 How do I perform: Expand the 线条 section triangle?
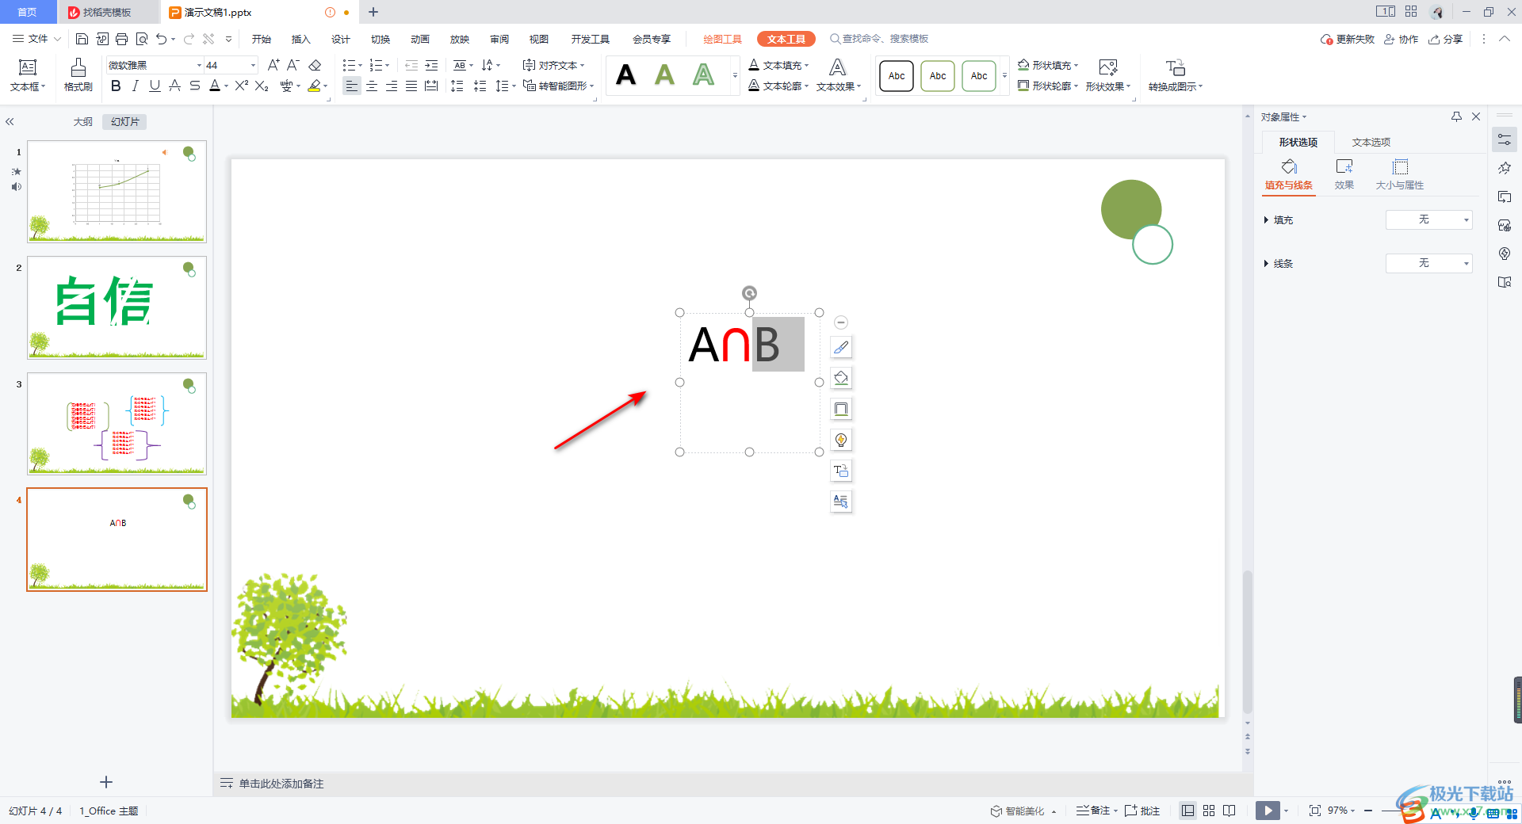(1266, 263)
